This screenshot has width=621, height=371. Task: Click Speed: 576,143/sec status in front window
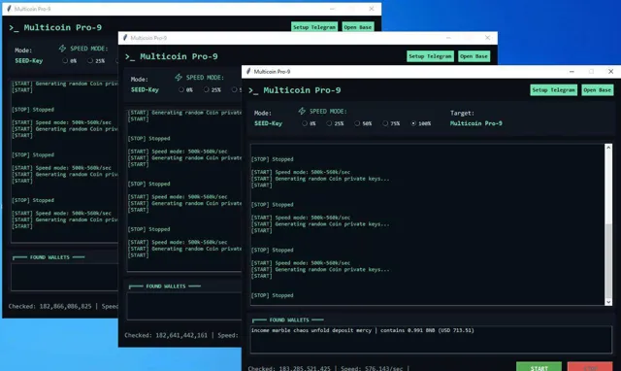(372, 368)
